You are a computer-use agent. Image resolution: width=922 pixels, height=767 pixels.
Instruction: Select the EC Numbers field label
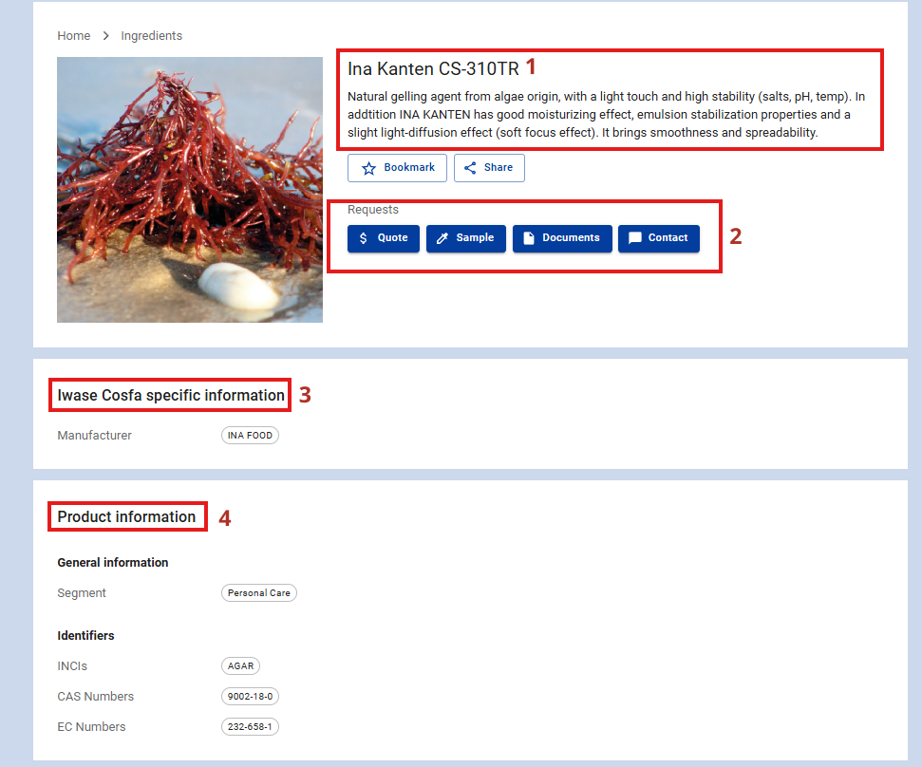(x=91, y=727)
